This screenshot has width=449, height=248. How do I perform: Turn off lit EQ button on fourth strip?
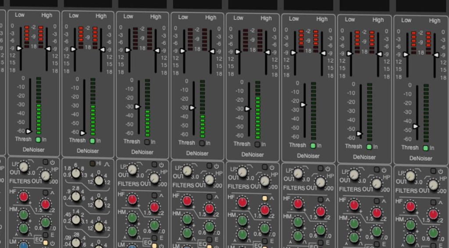point(210,246)
